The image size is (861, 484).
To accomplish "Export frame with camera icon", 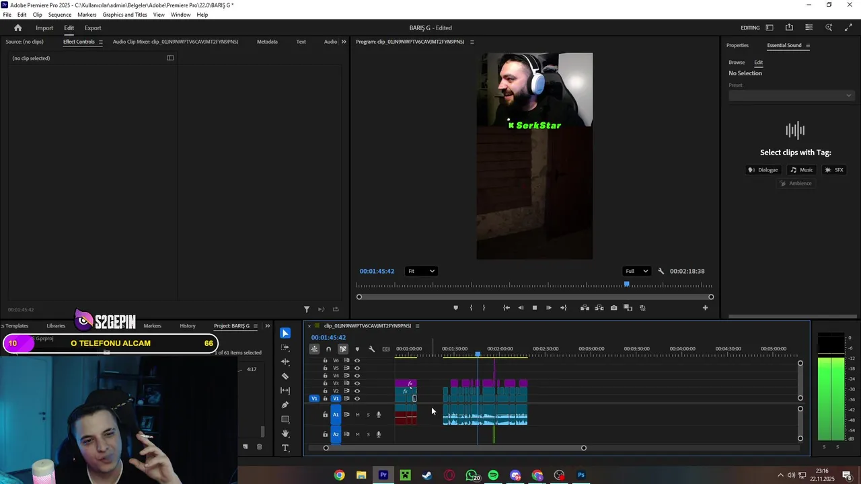I will (x=613, y=308).
